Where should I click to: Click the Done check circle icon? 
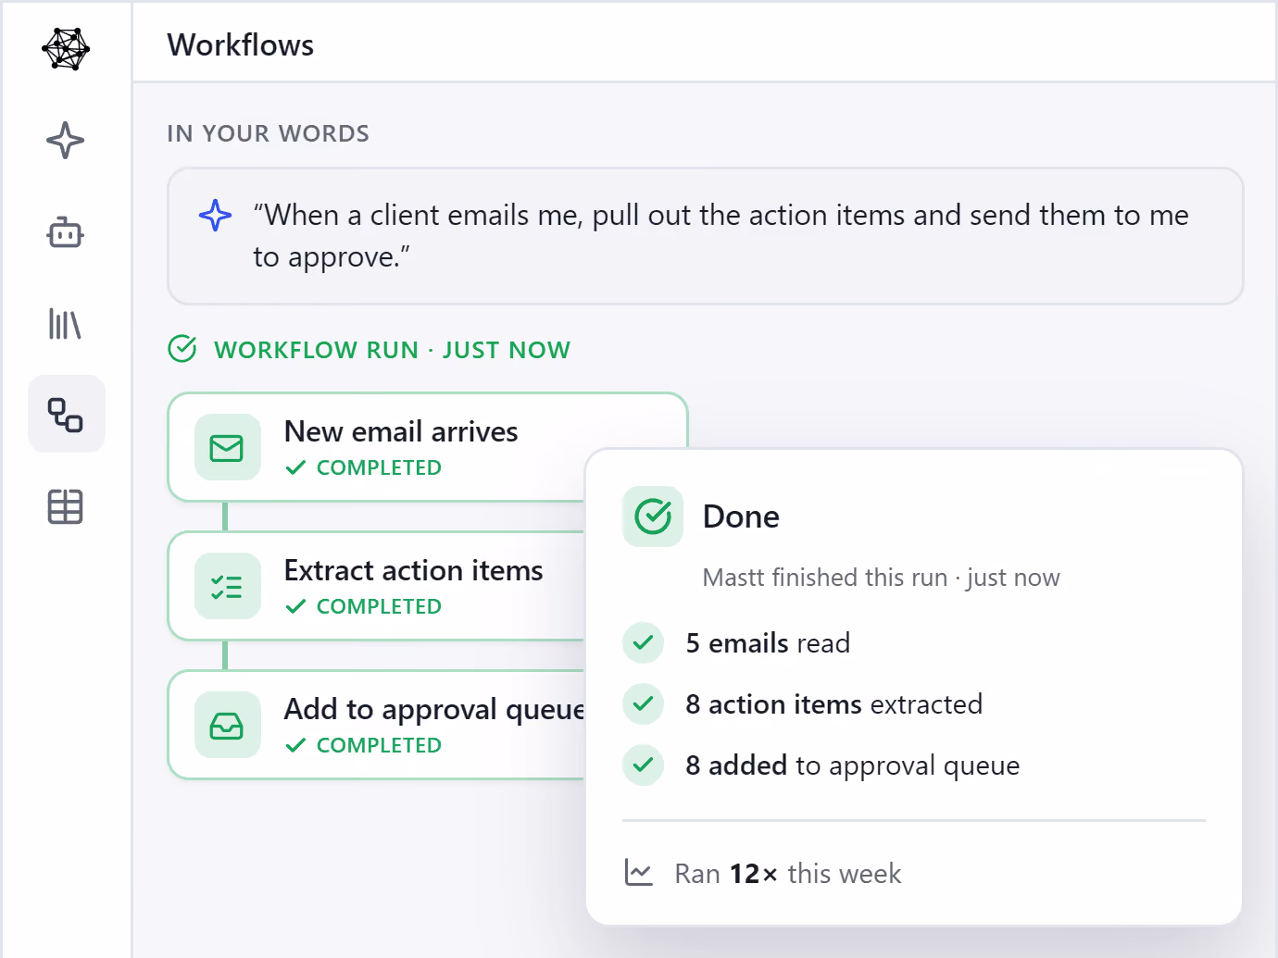(x=653, y=516)
